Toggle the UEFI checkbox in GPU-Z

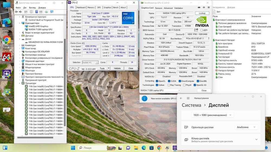(x=202, y=30)
